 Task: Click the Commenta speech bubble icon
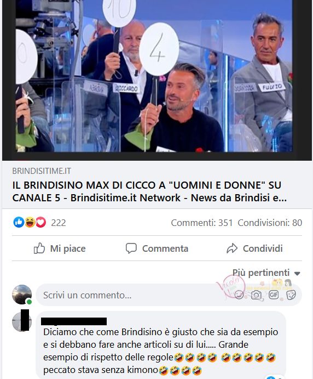[131, 248]
